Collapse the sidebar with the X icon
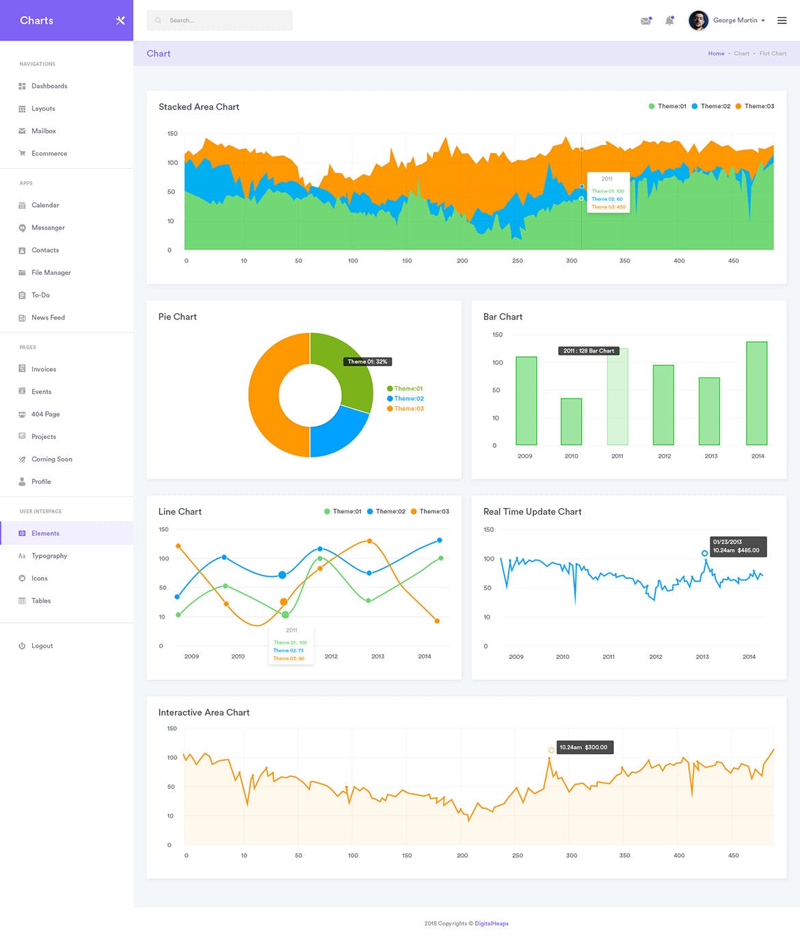Viewport: 800px width, 940px height. pyautogui.click(x=120, y=21)
